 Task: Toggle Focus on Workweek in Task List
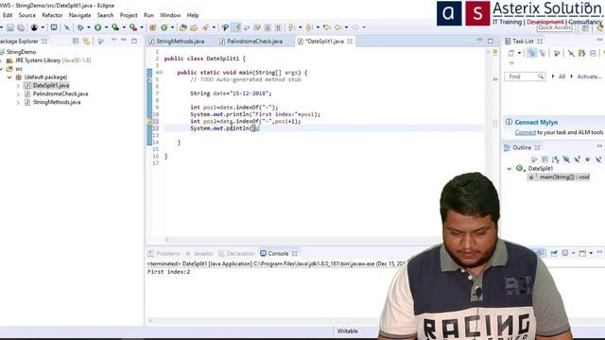click(557, 53)
